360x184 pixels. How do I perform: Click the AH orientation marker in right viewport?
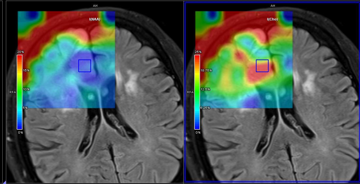[273, 6]
